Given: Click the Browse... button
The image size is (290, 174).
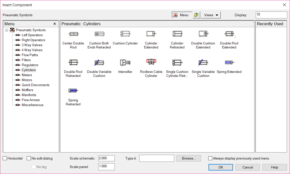Looking at the screenshot, I should tap(188, 158).
